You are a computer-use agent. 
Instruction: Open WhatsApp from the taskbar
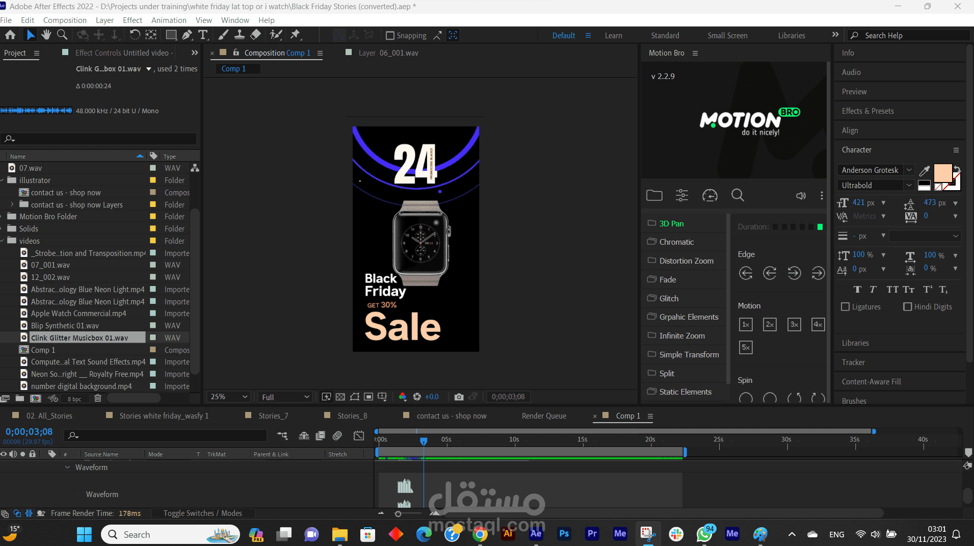(704, 534)
